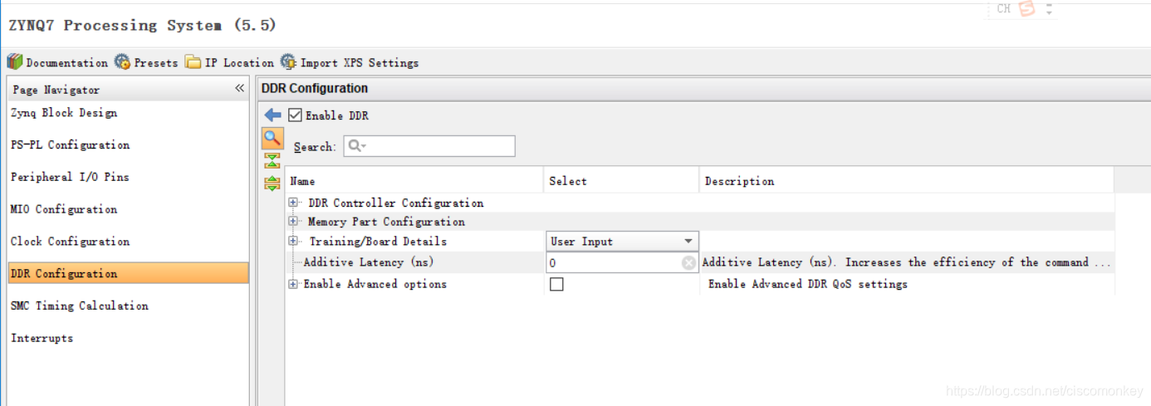
Task: Expand DDR Controller Configuration node
Action: point(292,203)
